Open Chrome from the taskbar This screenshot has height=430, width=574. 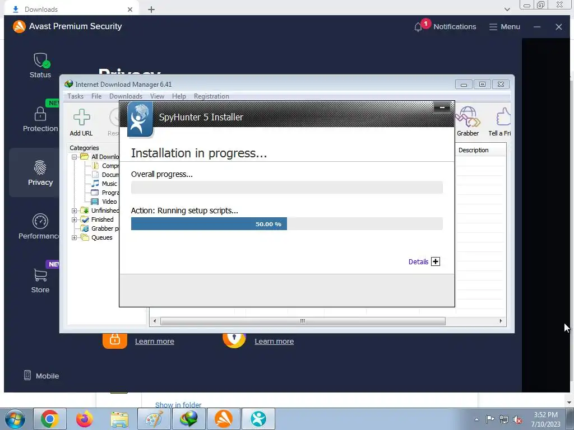(50, 419)
